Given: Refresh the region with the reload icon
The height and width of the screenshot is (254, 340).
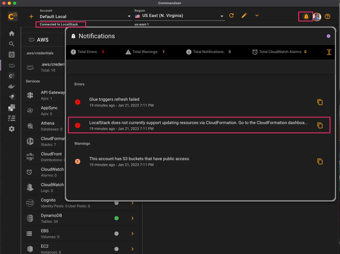Looking at the screenshot, I should 232,15.
